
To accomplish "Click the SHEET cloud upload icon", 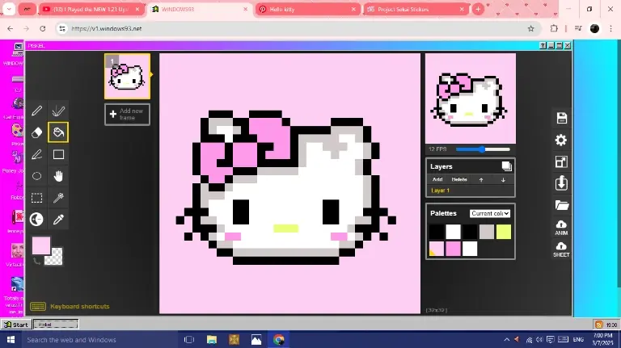I will click(x=561, y=249).
